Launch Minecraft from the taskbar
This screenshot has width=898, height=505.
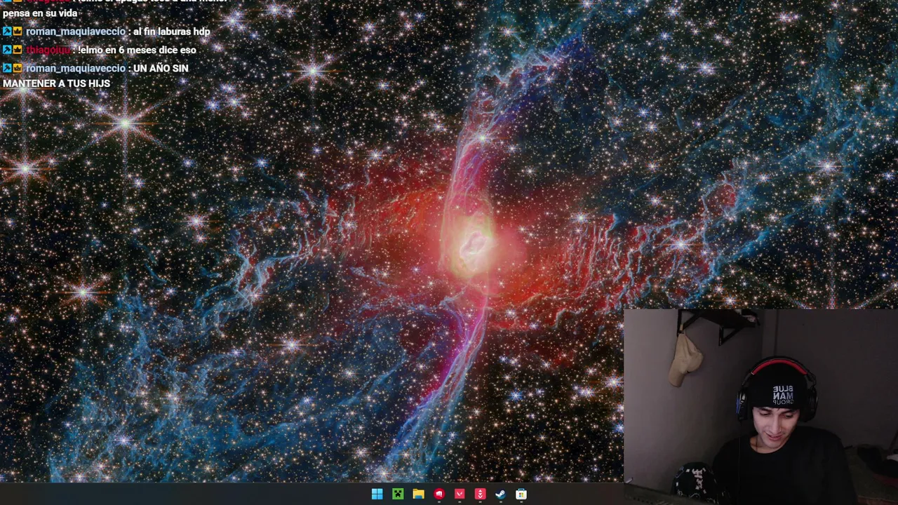tap(398, 494)
